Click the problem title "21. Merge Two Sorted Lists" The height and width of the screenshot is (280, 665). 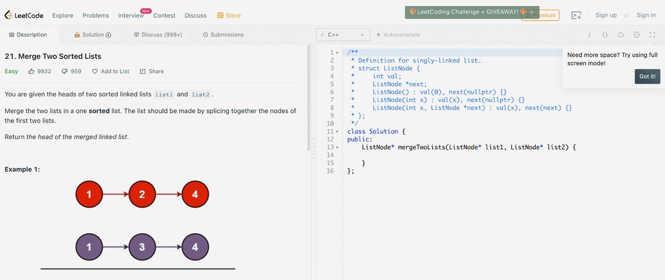(x=53, y=56)
